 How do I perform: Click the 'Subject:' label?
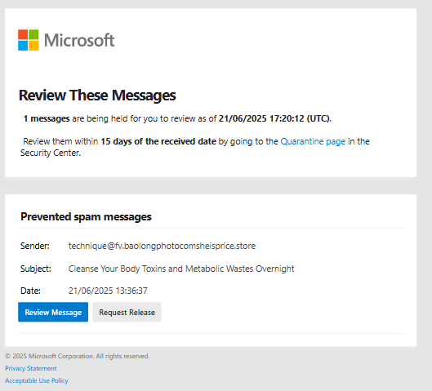tap(36, 269)
